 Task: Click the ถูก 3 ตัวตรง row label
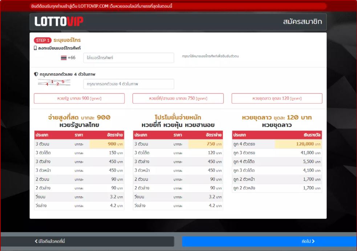coord(244,153)
